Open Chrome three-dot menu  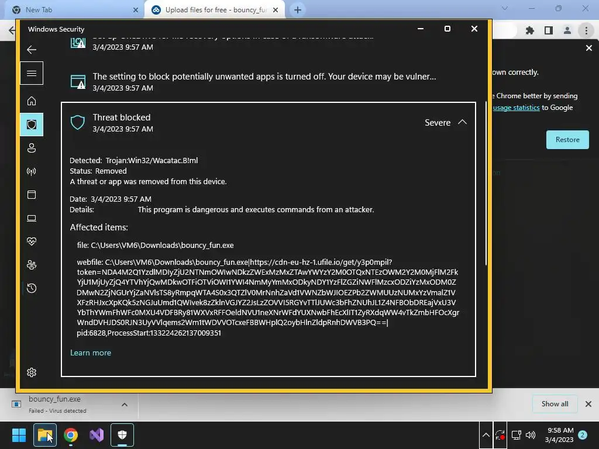click(x=586, y=30)
